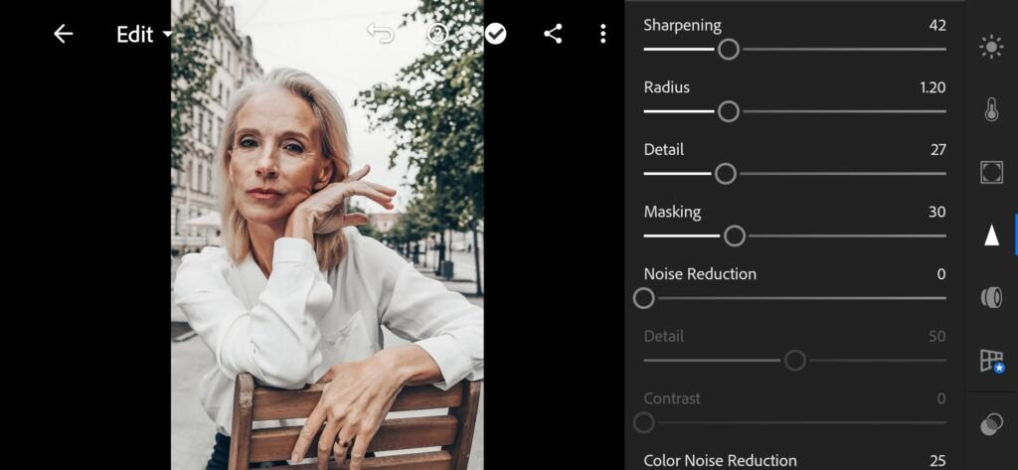Go back with the arrow icon
1018x470 pixels.
click(63, 34)
